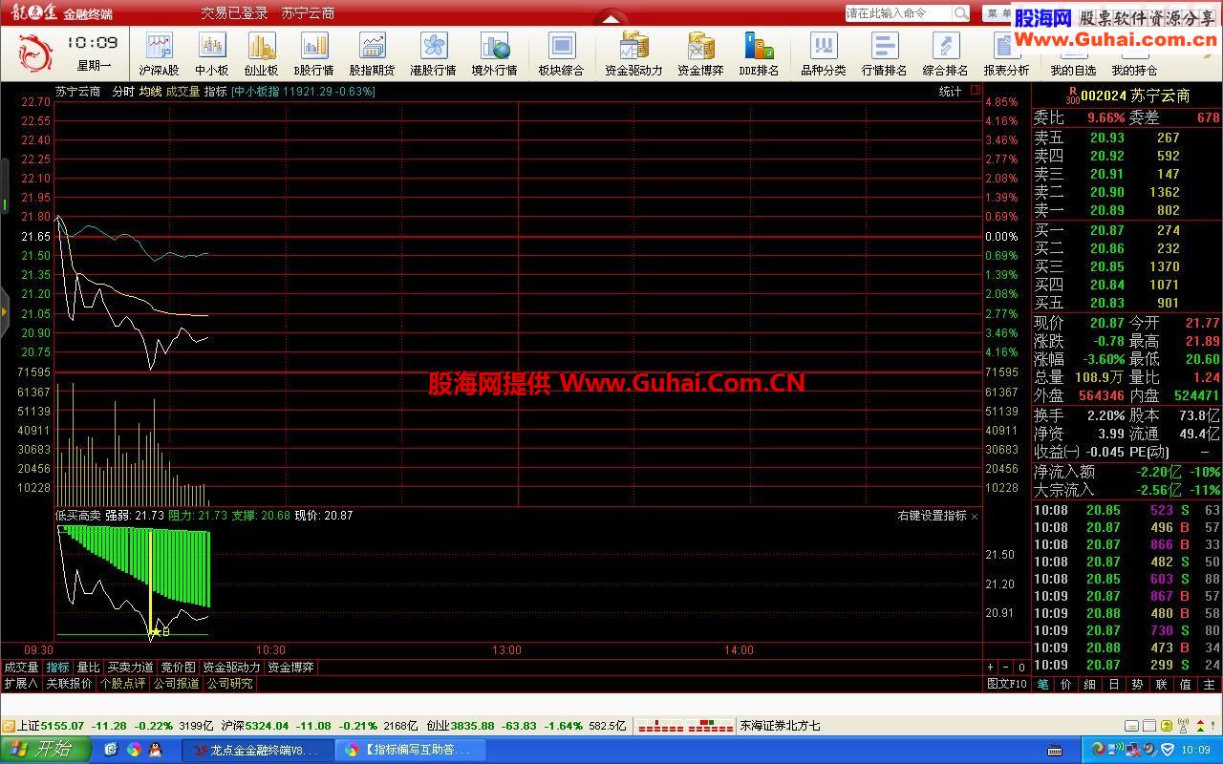1223x764 pixels.
Task: Open the B股行情 toolbar icon
Action: tap(313, 54)
